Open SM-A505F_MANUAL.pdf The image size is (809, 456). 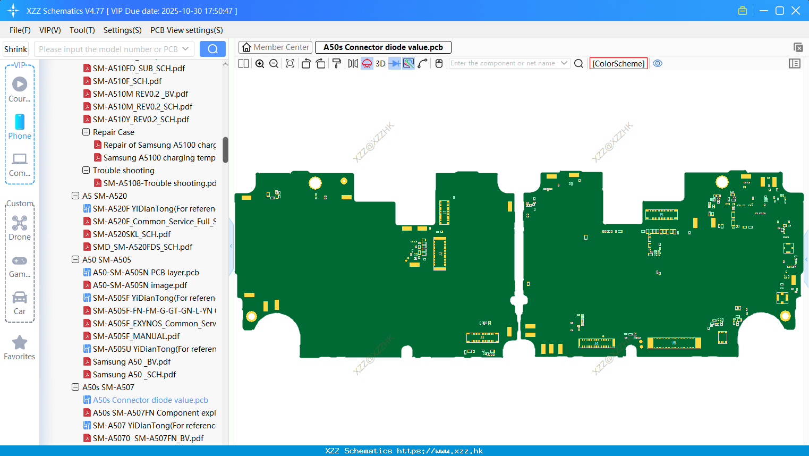[x=136, y=336]
